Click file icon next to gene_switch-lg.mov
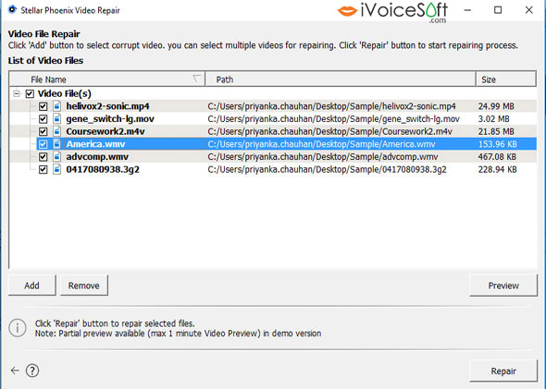Viewport: 546px width, 389px height. [56, 119]
